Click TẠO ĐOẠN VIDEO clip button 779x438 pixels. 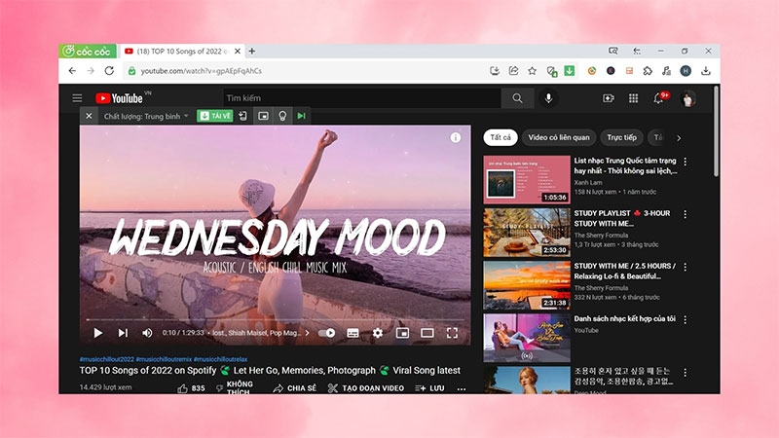pos(366,388)
